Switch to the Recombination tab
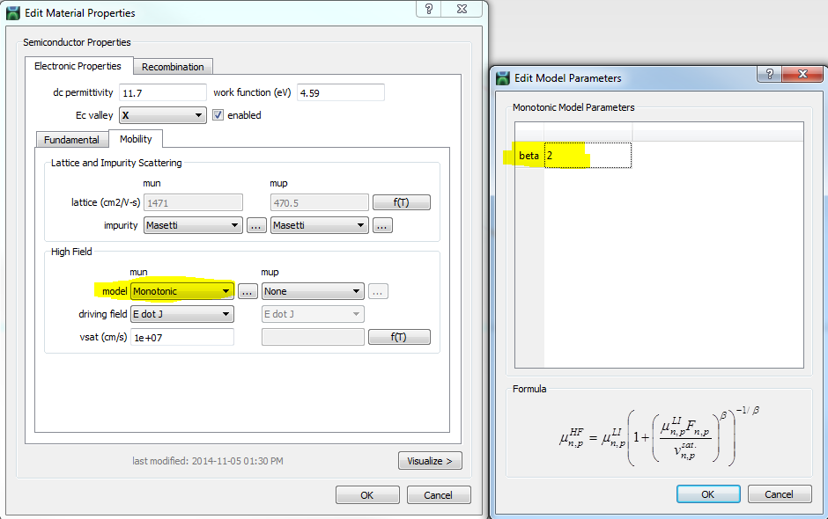 pos(173,67)
